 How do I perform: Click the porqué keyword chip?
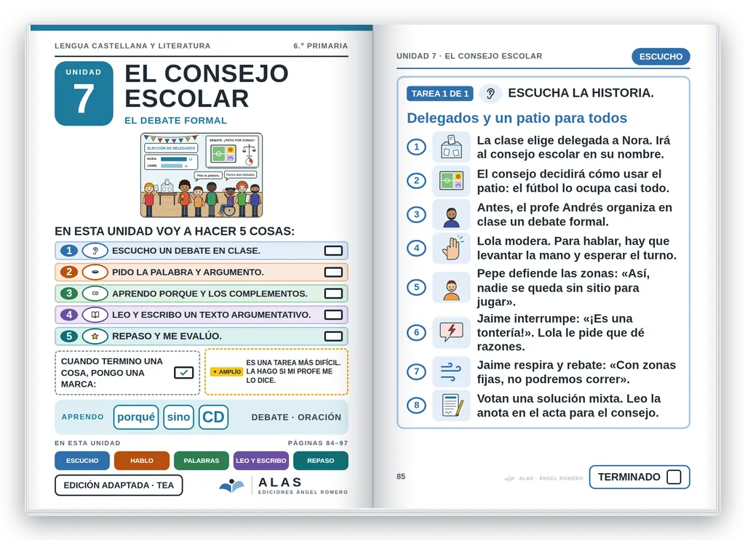tap(136, 417)
